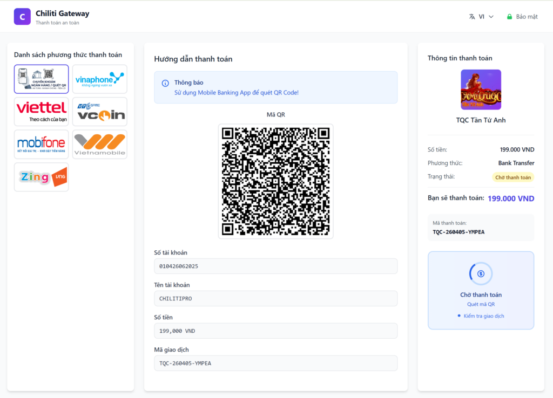This screenshot has width=553, height=398.
Task: Select Vietnamobile payment method
Action: click(x=100, y=144)
